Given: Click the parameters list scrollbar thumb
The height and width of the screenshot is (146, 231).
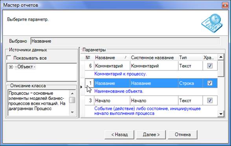Looking at the screenshot, I should [221, 68].
